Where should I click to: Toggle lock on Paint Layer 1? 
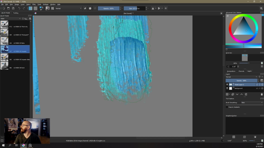[257, 85]
